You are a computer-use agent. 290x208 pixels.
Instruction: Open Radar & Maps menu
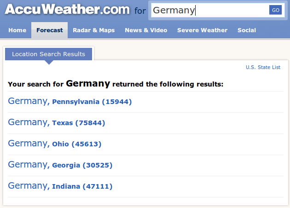coord(94,30)
